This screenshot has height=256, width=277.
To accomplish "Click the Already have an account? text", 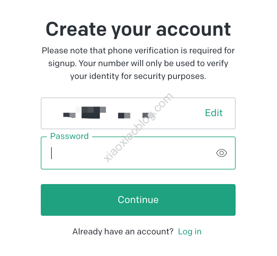I will point(123,232).
